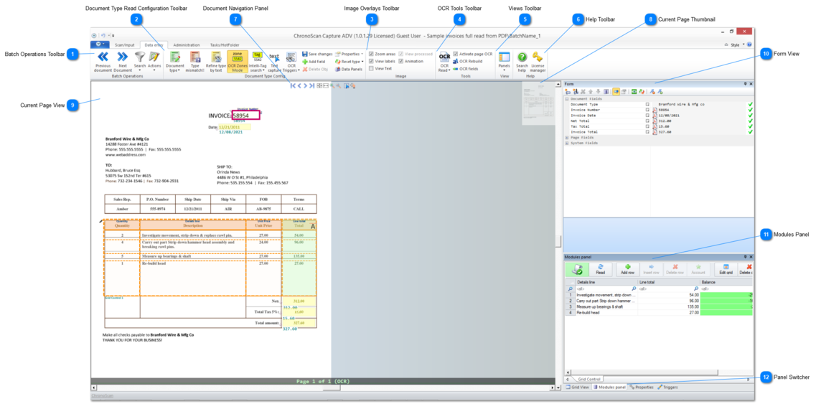
Task: Toggle checkbox beside Net Total field
Action: point(647,121)
